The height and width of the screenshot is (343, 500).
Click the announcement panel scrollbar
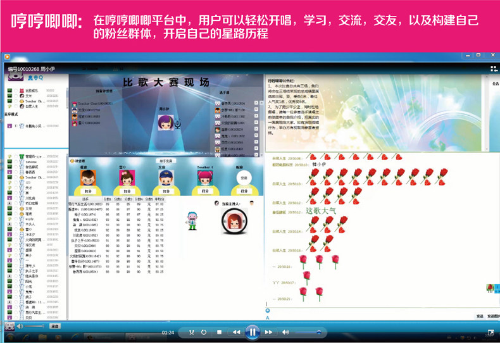point(487,113)
